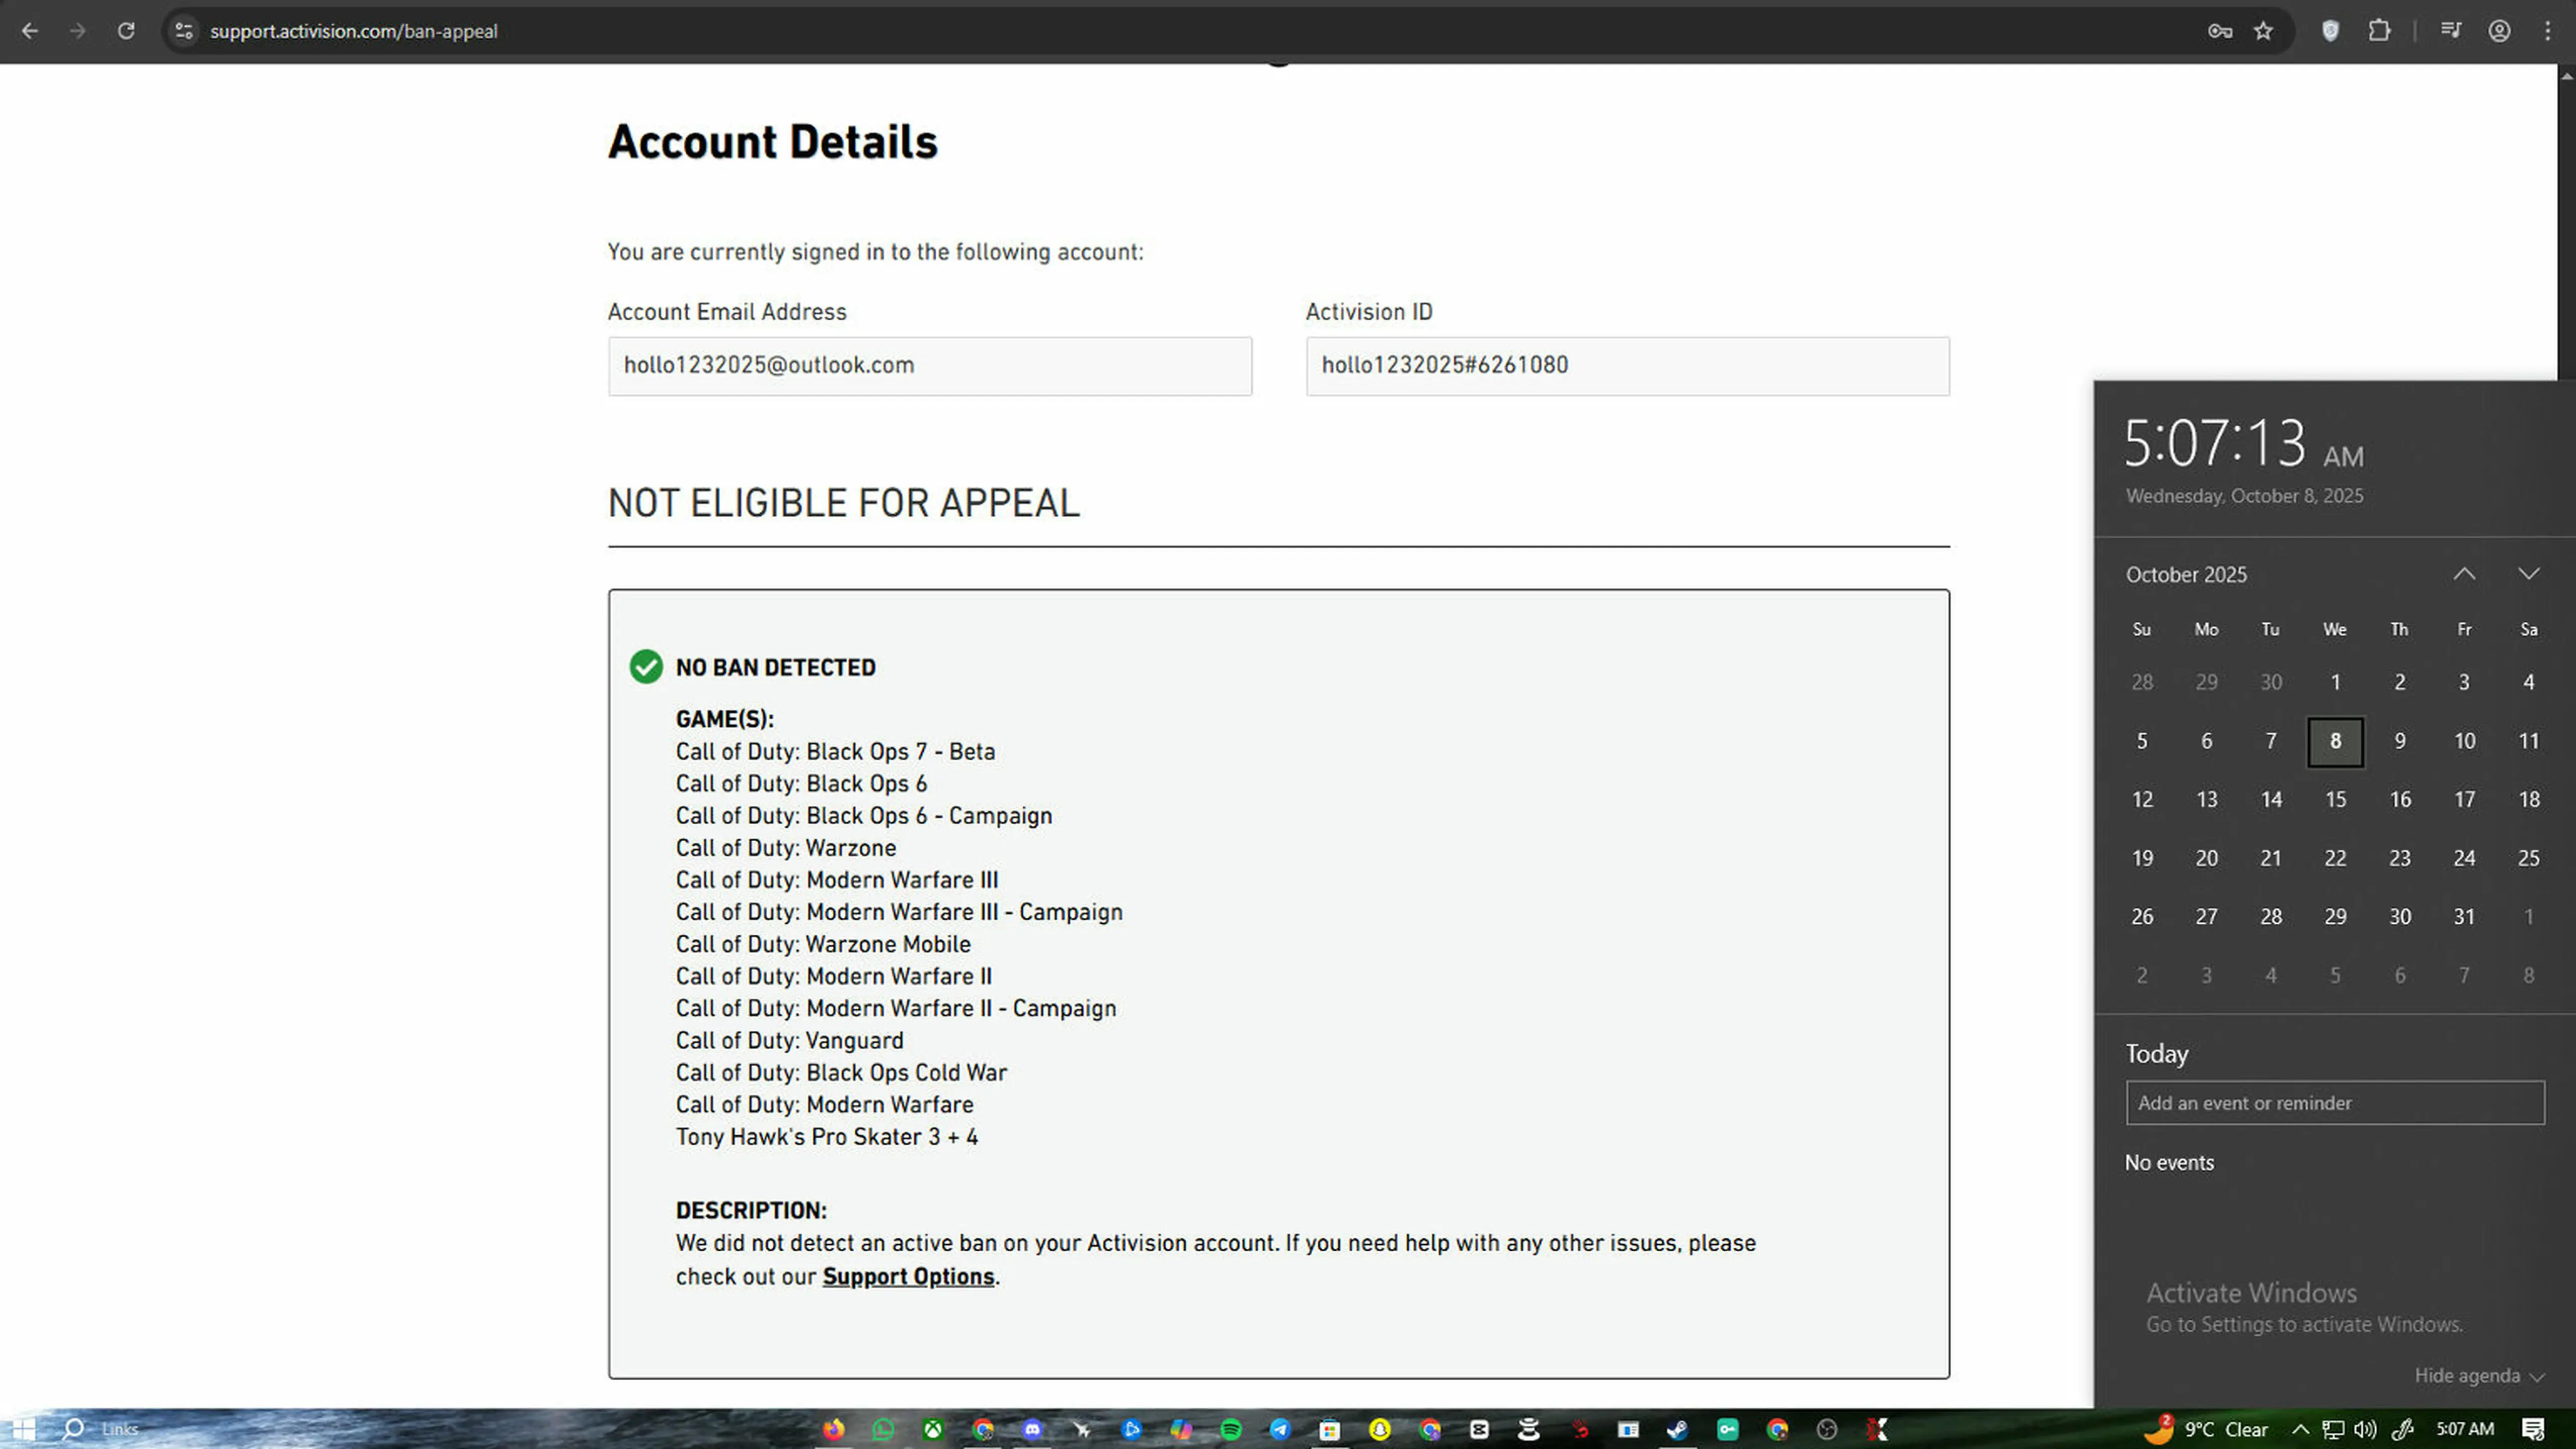2576x1449 pixels.
Task: Click October 2025 month header
Action: click(x=2186, y=575)
